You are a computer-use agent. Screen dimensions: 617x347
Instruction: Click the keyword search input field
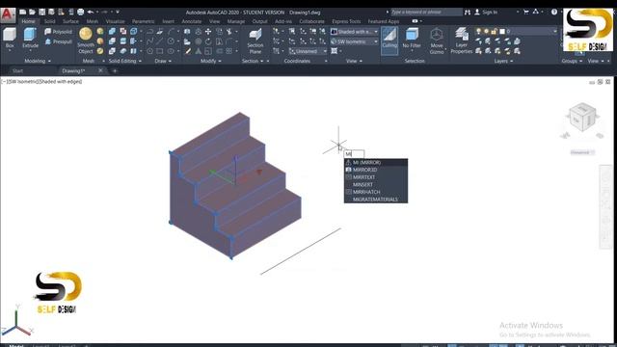(426, 13)
